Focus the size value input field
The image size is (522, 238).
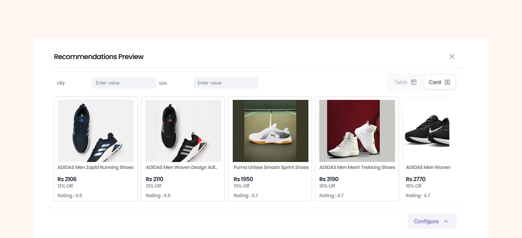(x=225, y=83)
